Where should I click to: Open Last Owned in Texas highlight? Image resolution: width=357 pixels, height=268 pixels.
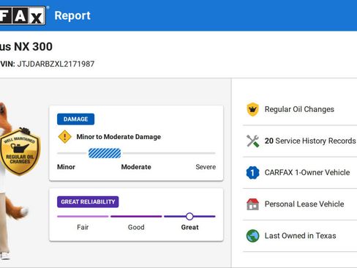tap(300, 236)
